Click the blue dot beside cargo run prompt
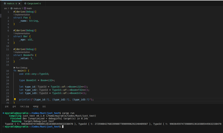The image size is (223, 133). 3,113
